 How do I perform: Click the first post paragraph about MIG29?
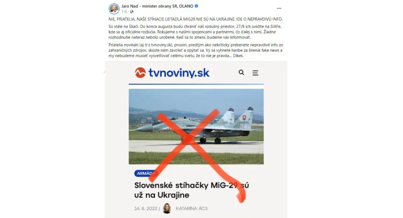coord(195,19)
